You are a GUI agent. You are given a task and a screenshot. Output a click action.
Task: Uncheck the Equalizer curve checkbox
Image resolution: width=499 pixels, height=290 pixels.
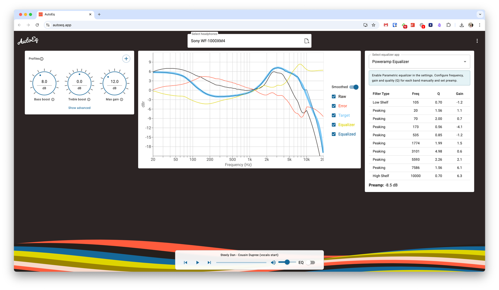(334, 125)
